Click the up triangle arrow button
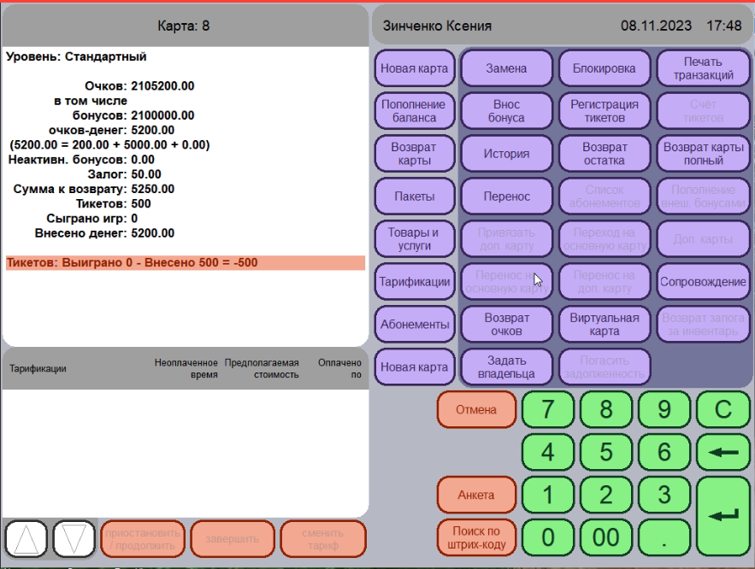Viewport: 755px width, 569px height. click(x=26, y=539)
